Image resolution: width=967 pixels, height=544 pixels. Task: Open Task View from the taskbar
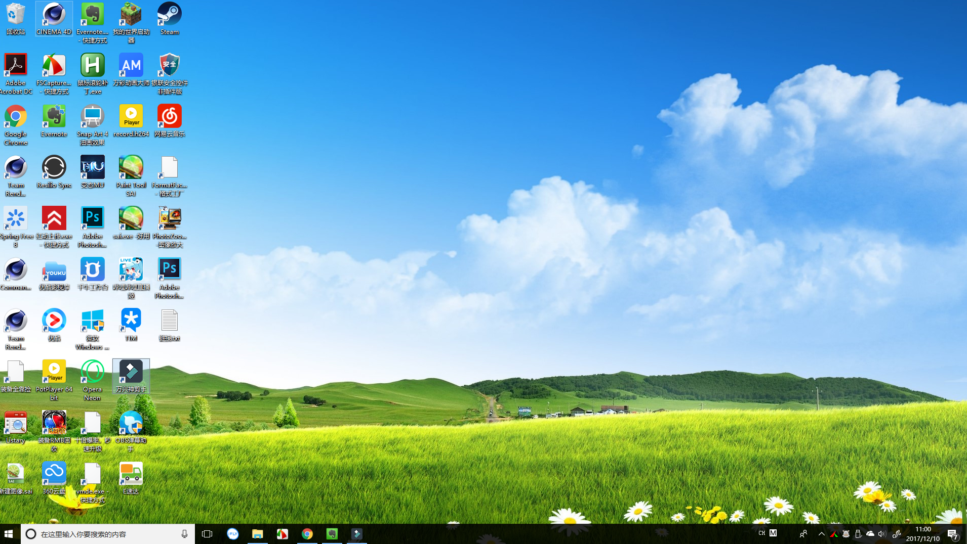coord(207,534)
